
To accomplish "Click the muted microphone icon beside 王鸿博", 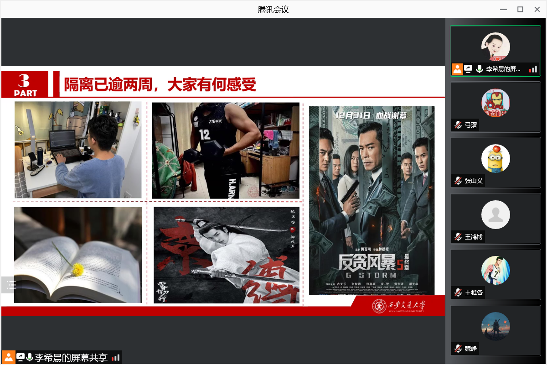I will pos(458,237).
